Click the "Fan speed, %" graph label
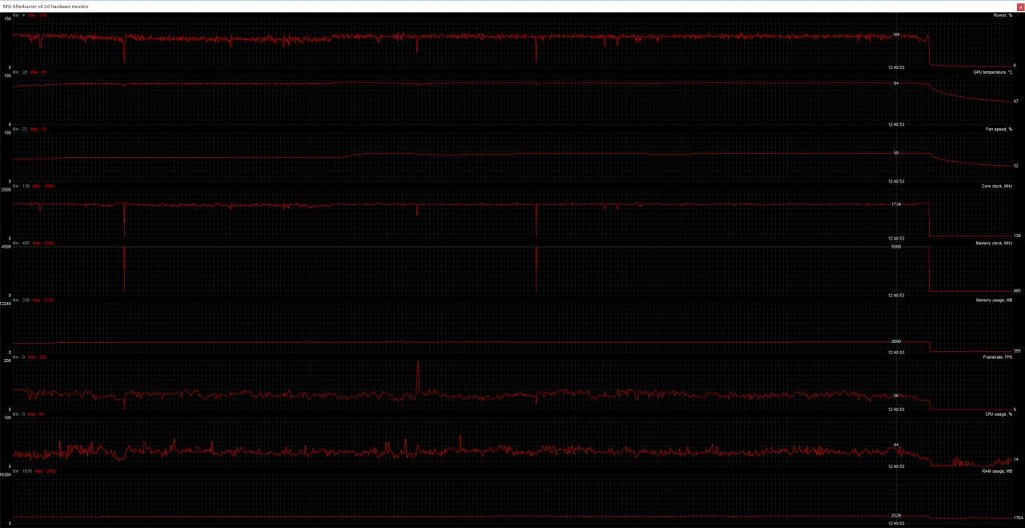1025x528 pixels. [x=999, y=129]
